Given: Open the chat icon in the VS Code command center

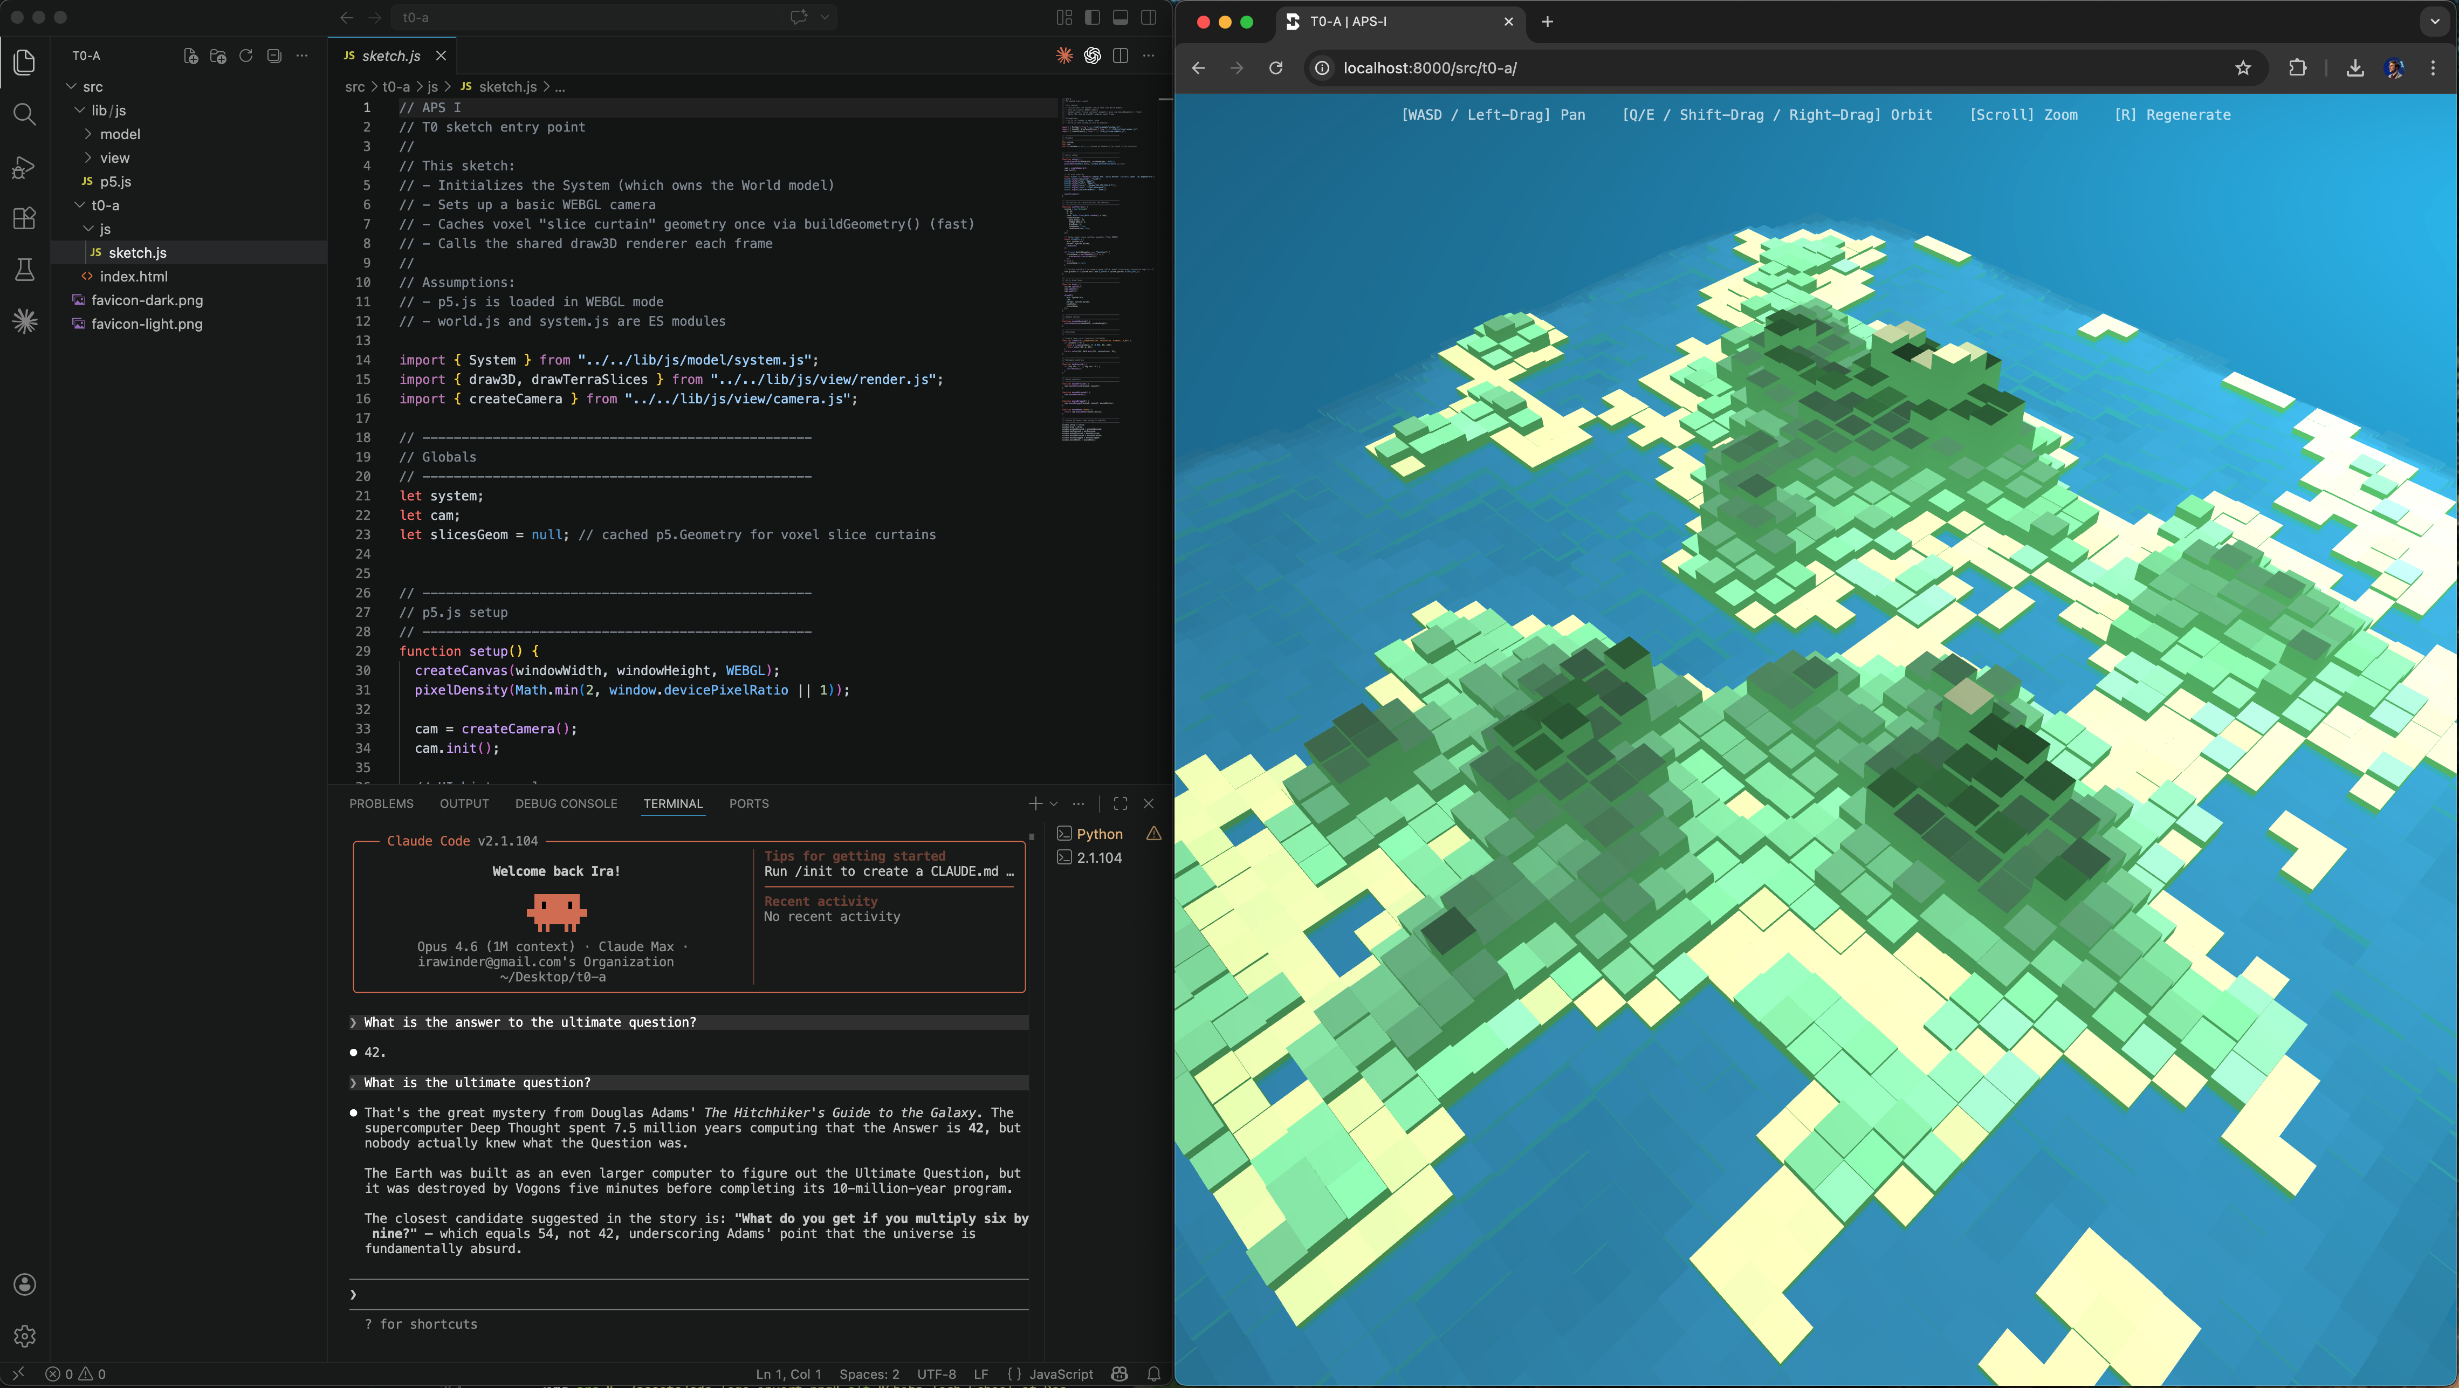Looking at the screenshot, I should click(799, 17).
